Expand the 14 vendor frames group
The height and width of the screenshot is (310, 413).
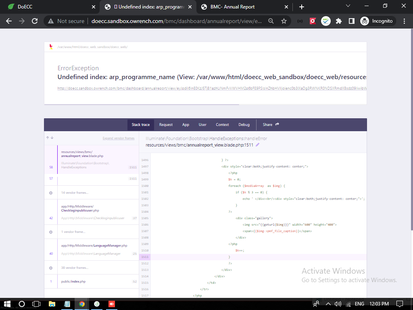click(74, 193)
